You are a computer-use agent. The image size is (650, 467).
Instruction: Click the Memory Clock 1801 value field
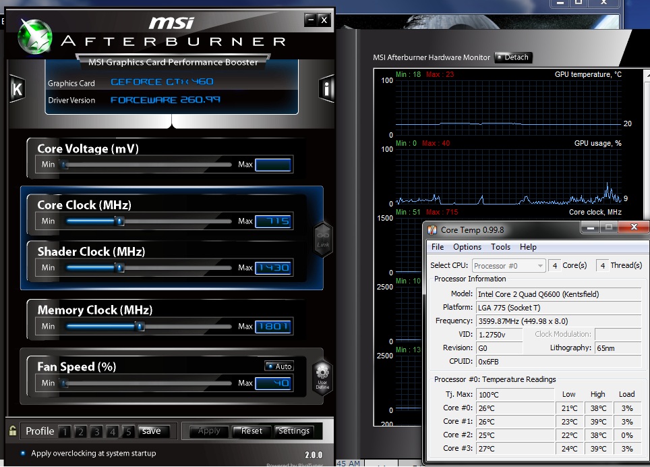tap(273, 327)
